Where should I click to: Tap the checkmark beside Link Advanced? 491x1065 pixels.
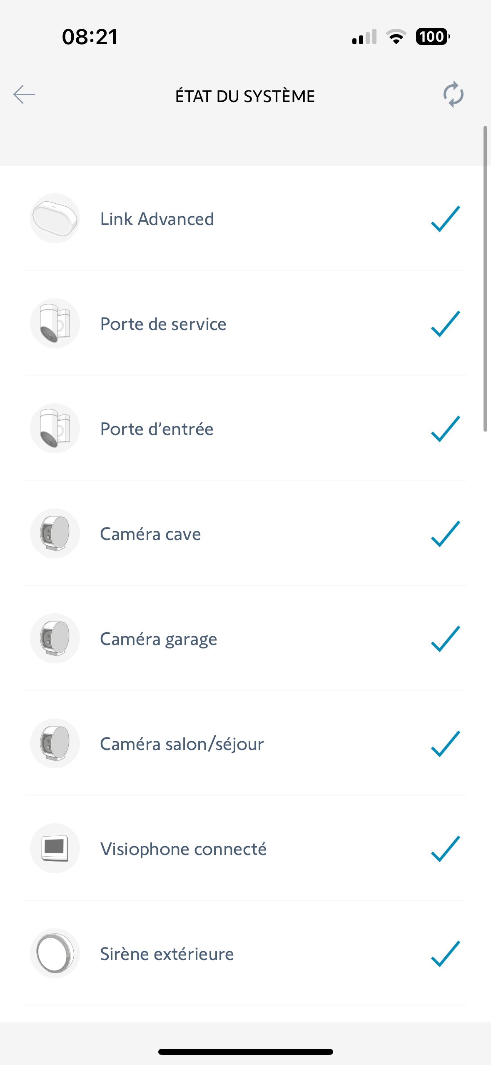tap(445, 219)
